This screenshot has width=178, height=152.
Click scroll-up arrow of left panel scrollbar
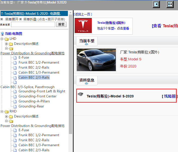(70, 13)
